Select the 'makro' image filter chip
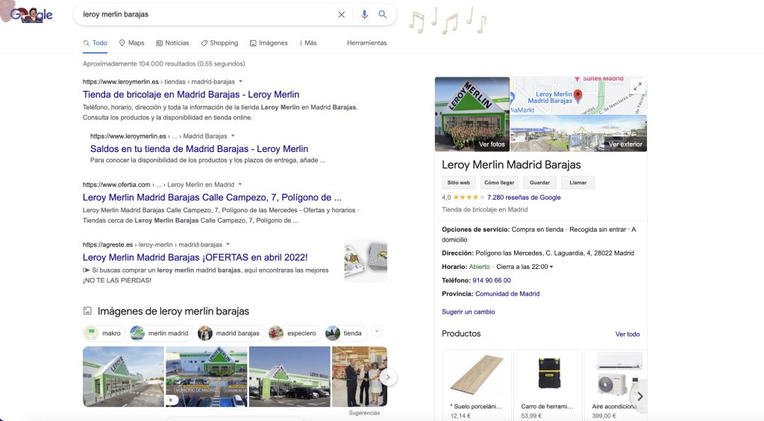Image resolution: width=764 pixels, height=421 pixels. 104,333
